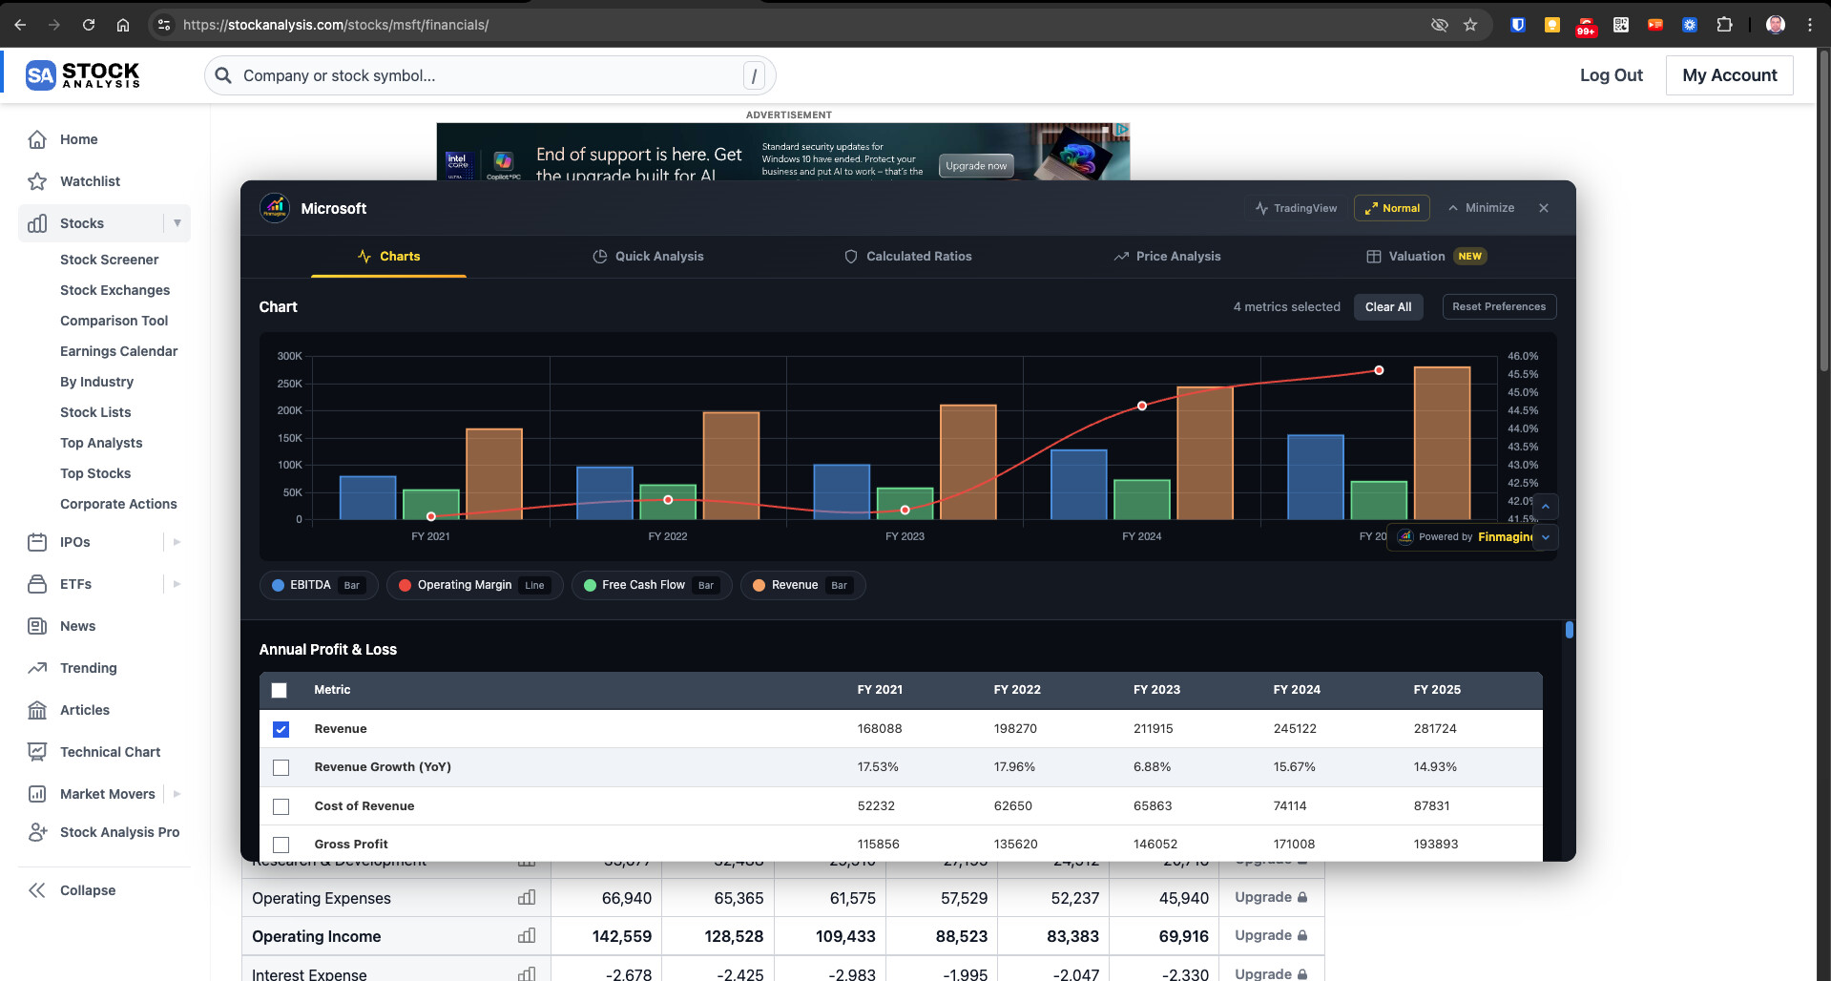The height and width of the screenshot is (981, 1831).
Task: Click the red Operating Margin legend swatch
Action: [x=405, y=586]
